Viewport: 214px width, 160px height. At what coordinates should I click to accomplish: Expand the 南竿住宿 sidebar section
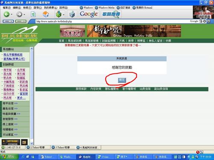(10, 103)
